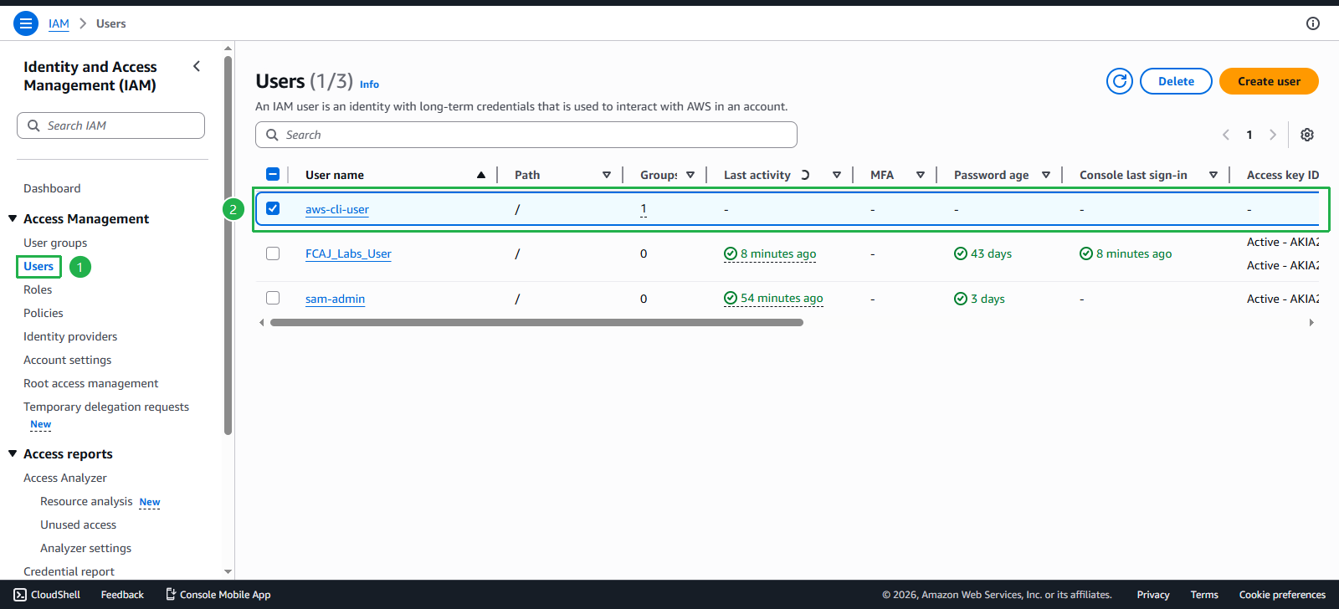Click the magnifier icon in Search IAM box
Viewport: 1339px width, 609px height.
(x=33, y=125)
